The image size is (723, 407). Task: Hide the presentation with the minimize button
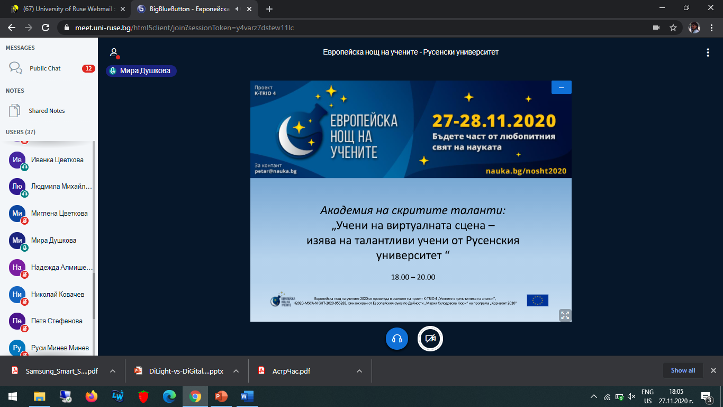tap(561, 87)
